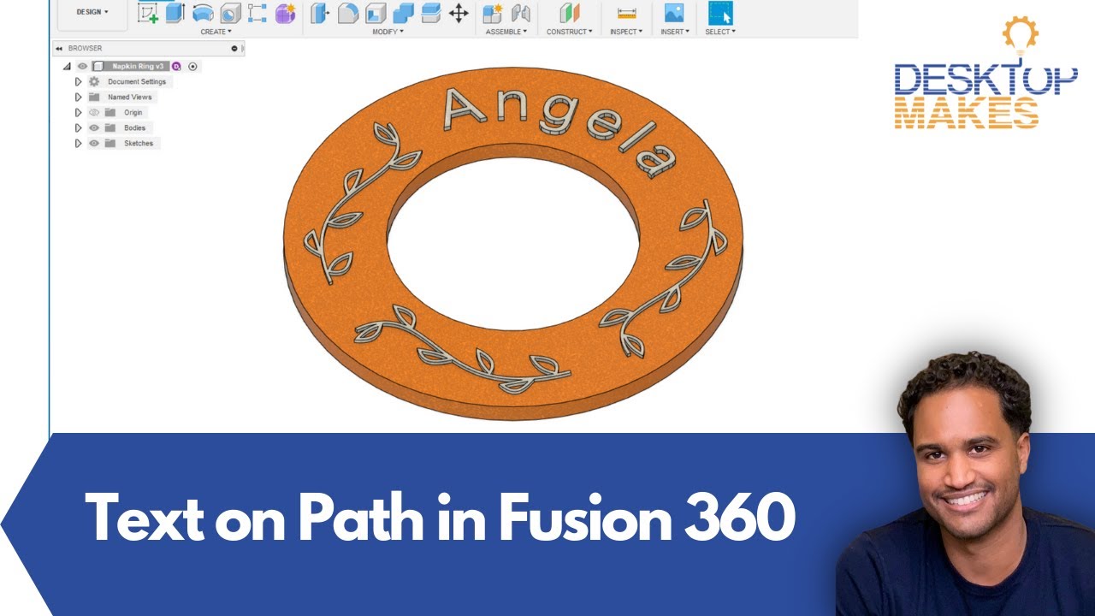Open the DESIGN workspace dropdown
The width and height of the screenshot is (1095, 616).
click(92, 12)
